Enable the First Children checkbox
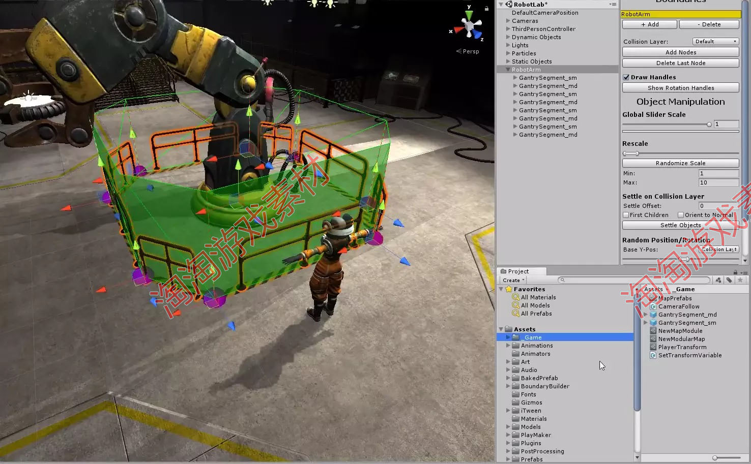Image resolution: width=751 pixels, height=464 pixels. point(626,215)
